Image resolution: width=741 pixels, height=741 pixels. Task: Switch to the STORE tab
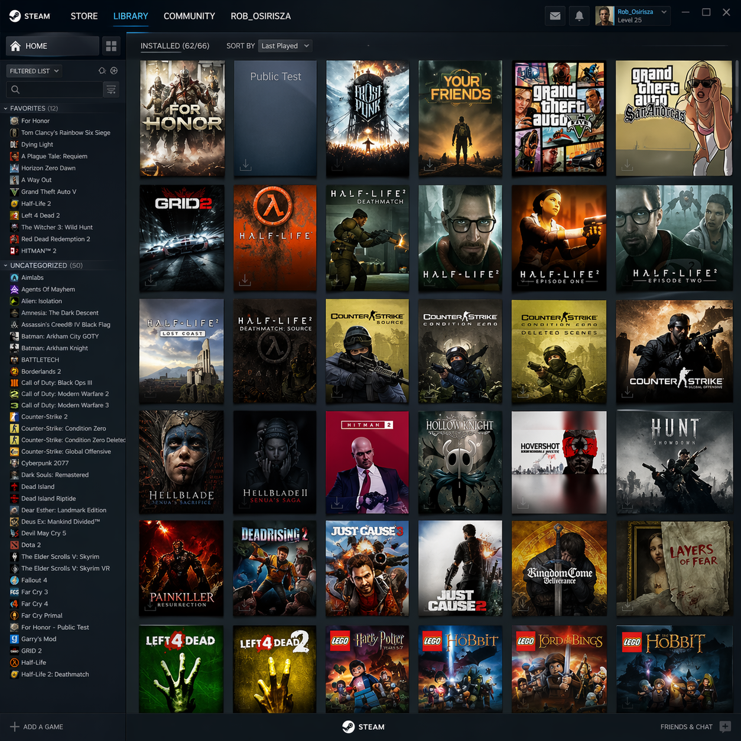pos(84,16)
